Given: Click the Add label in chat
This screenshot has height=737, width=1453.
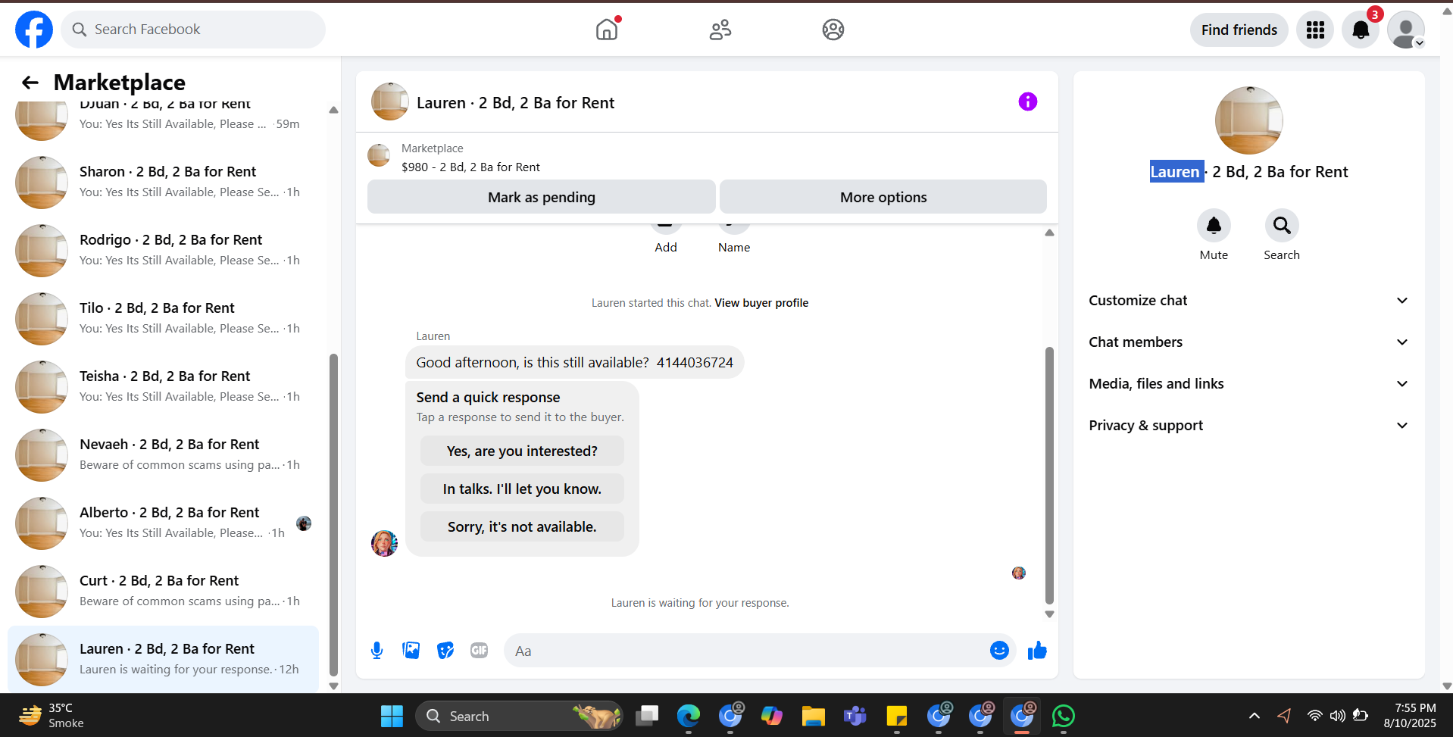Looking at the screenshot, I should coord(666,248).
